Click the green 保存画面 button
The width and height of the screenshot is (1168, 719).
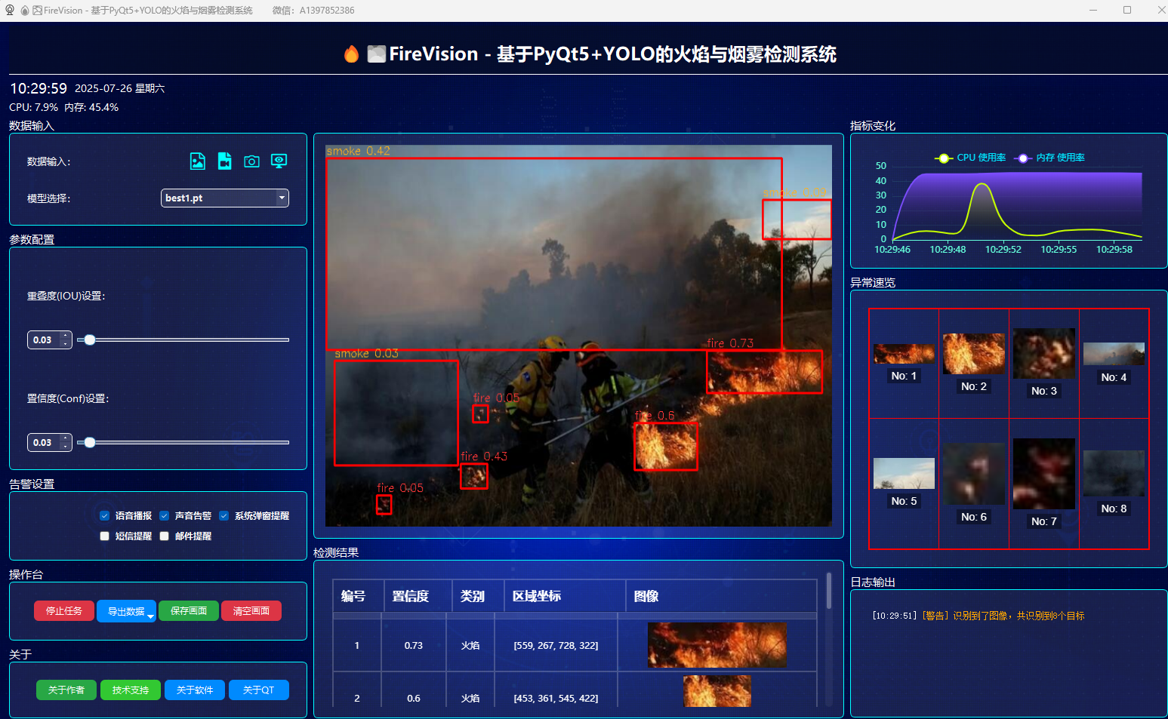click(189, 611)
